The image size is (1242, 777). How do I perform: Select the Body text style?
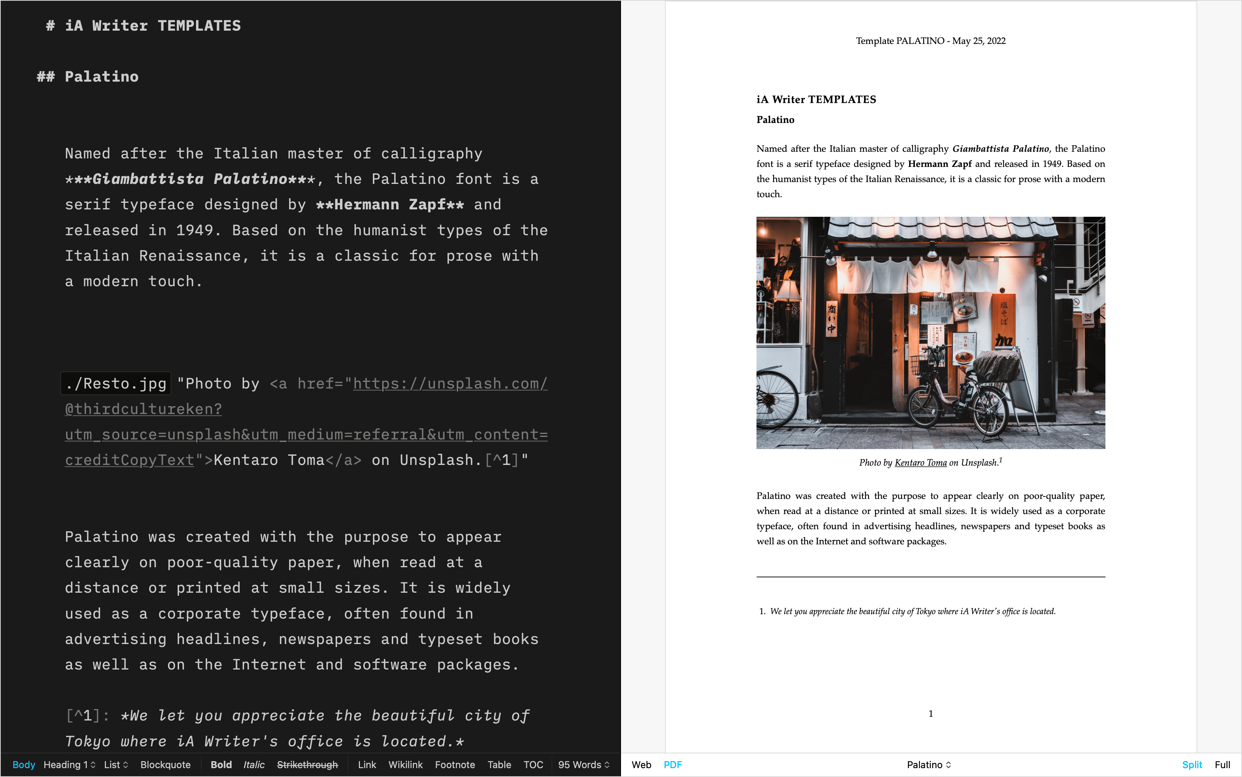[x=24, y=765]
